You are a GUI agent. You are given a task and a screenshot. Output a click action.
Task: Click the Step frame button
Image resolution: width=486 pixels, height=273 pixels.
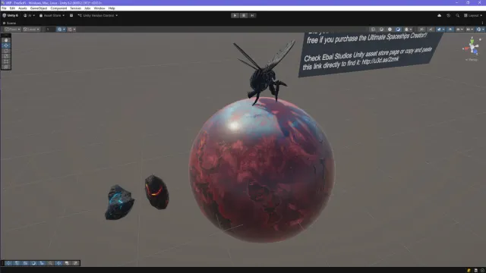pyautogui.click(x=252, y=15)
